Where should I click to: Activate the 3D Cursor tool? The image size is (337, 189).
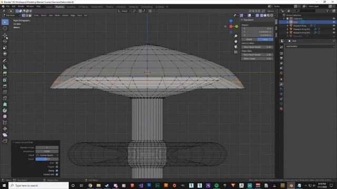[x=5, y=28]
